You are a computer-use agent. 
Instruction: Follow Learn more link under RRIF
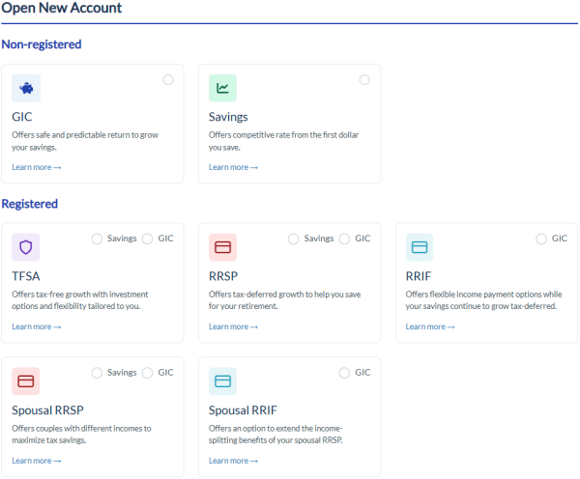pos(430,326)
